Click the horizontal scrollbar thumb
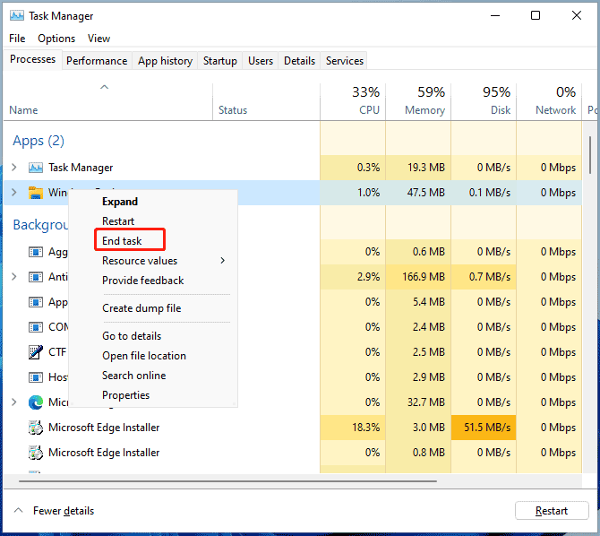 (227, 480)
